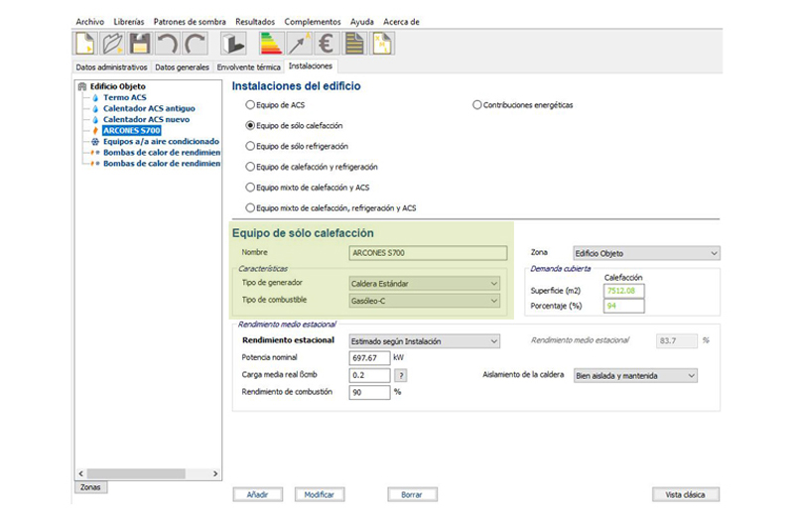Image resolution: width=794 pixels, height=522 pixels.
Task: Select Equipo de sólo calefacción radio button
Action: (x=250, y=125)
